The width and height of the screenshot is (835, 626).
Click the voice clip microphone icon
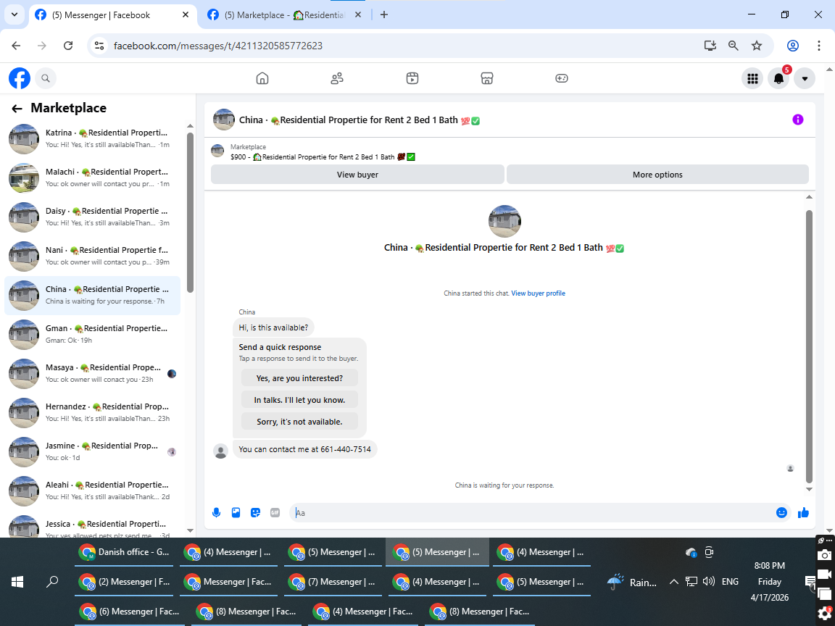pyautogui.click(x=216, y=513)
